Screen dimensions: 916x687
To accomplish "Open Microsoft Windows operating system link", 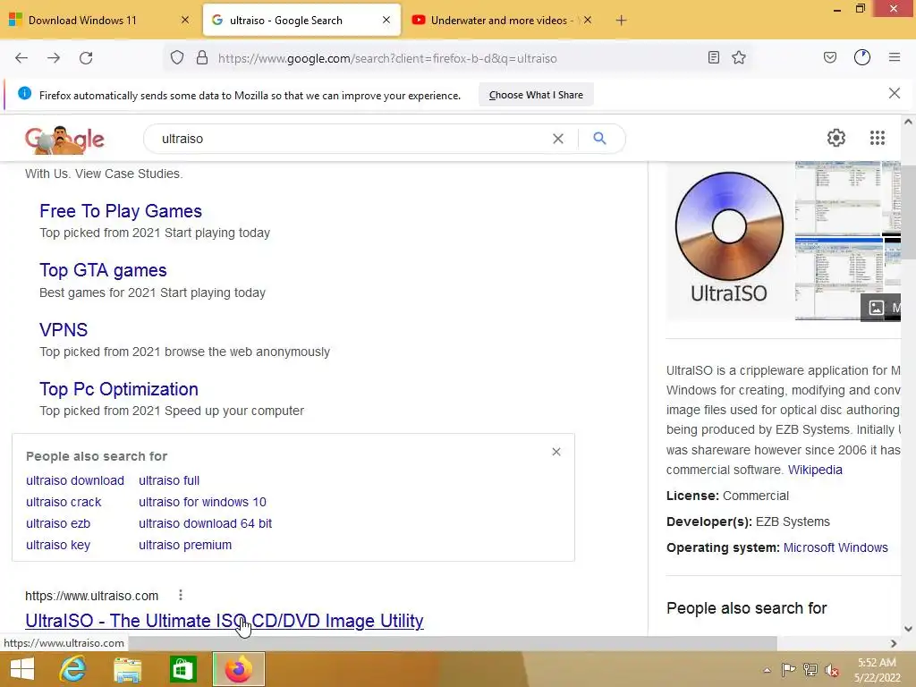I will pos(835,548).
